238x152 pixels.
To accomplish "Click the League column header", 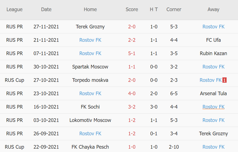I will point(14,9).
